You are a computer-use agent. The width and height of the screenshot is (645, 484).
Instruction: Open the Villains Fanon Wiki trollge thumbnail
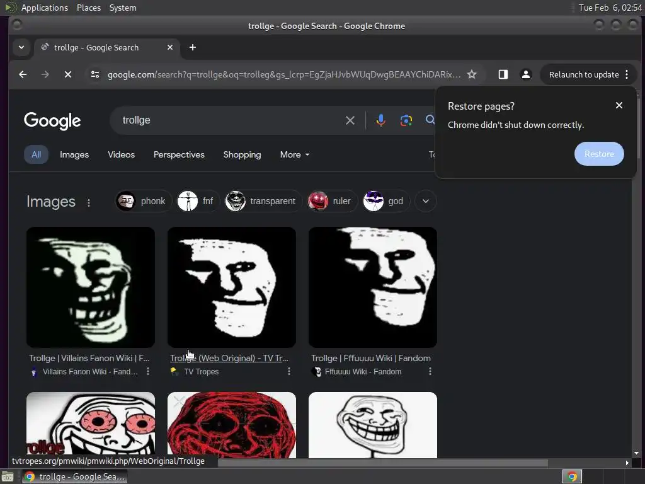[x=91, y=287]
